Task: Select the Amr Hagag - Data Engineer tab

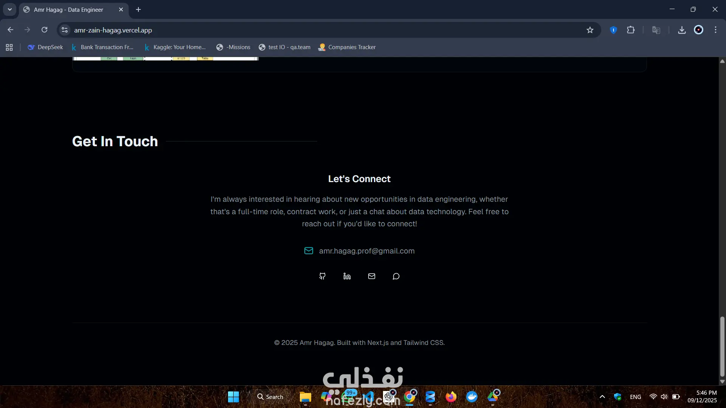Action: pos(68,10)
